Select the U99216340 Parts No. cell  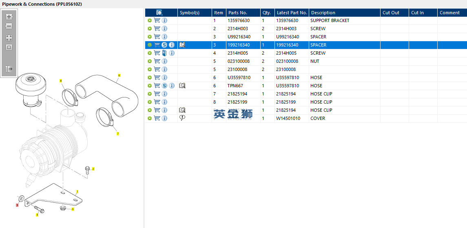tap(243, 37)
